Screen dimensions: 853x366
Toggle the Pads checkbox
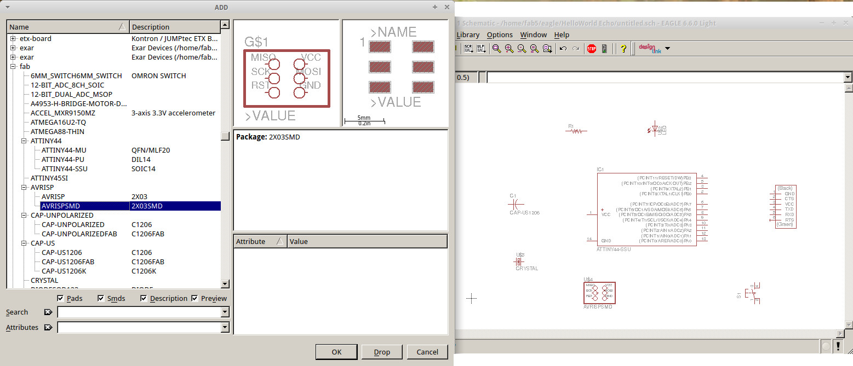point(61,299)
